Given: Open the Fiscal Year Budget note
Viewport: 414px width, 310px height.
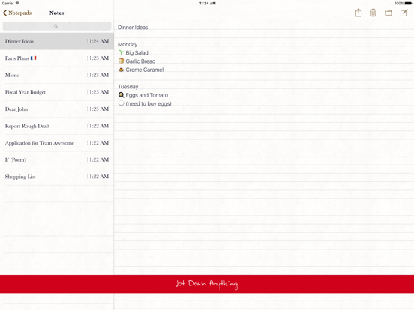Looking at the screenshot, I should click(57, 92).
